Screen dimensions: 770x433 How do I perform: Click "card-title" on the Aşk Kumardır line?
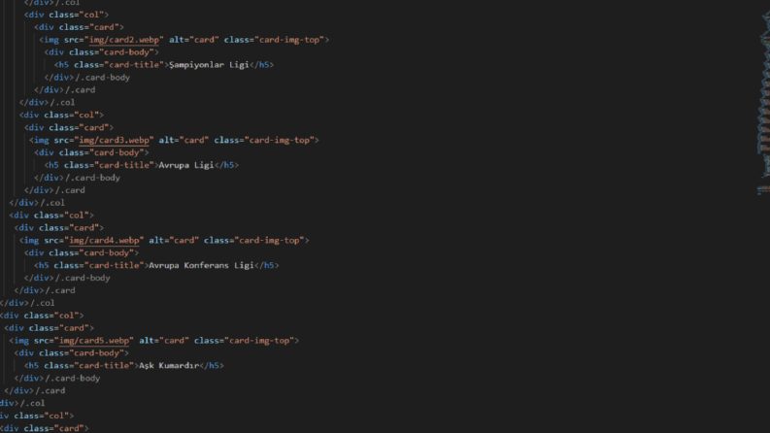click(104, 366)
